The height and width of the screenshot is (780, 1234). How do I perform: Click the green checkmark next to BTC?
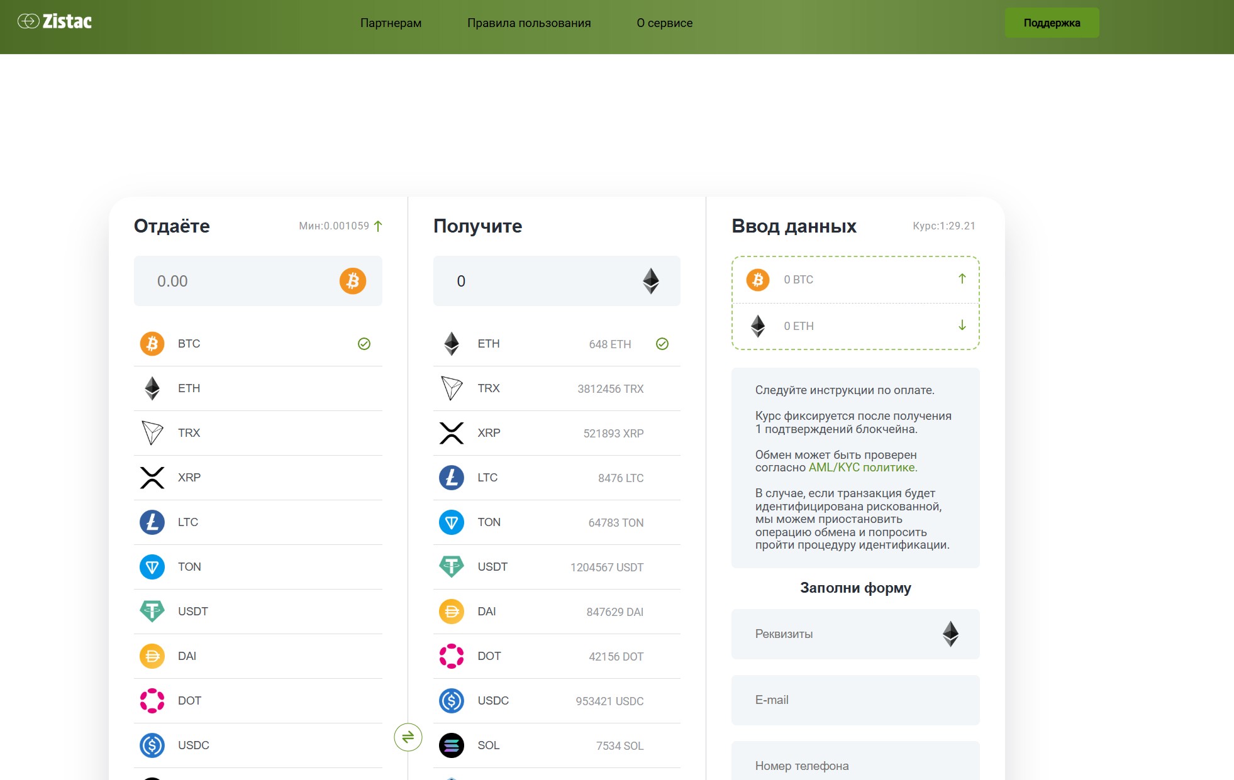click(364, 344)
